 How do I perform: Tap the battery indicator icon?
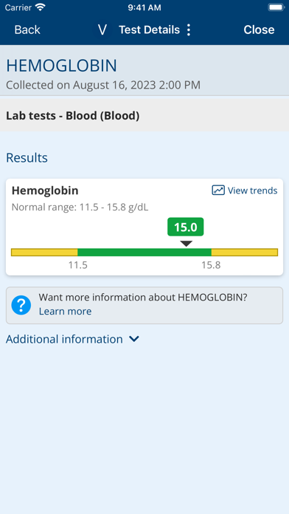pyautogui.click(x=276, y=7)
